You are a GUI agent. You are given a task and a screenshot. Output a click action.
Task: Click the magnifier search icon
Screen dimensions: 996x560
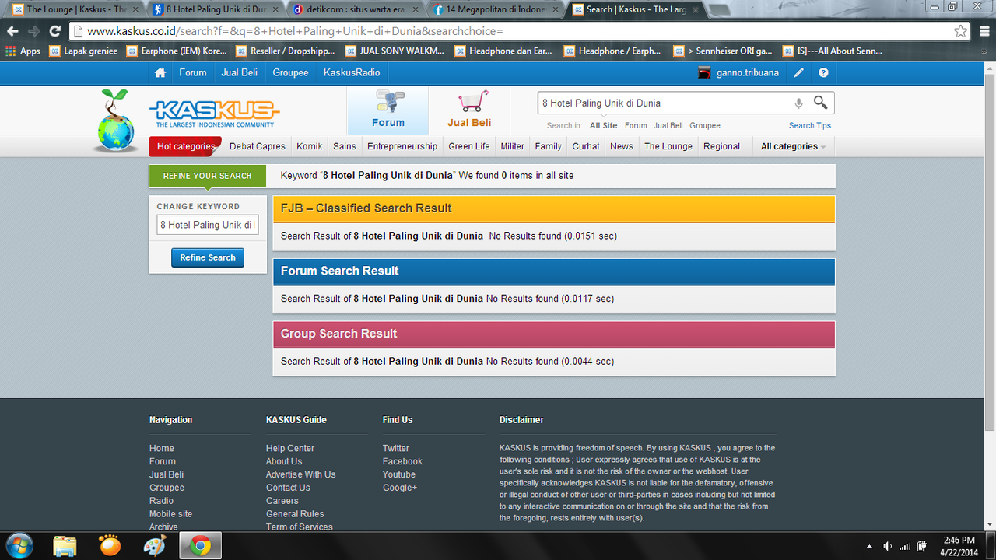point(820,103)
